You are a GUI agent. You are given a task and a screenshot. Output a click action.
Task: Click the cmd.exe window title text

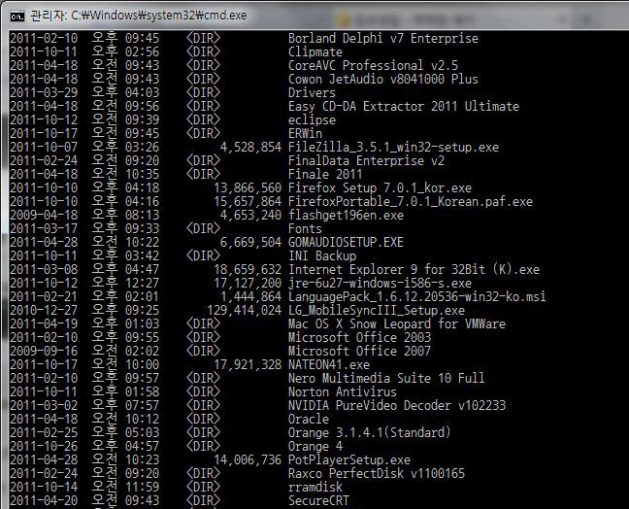tap(139, 16)
